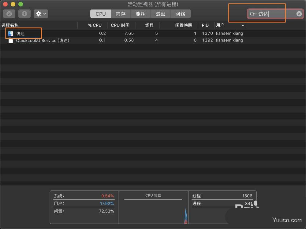
Task: Click the yellow minimize window button
Action: pos(13,4)
